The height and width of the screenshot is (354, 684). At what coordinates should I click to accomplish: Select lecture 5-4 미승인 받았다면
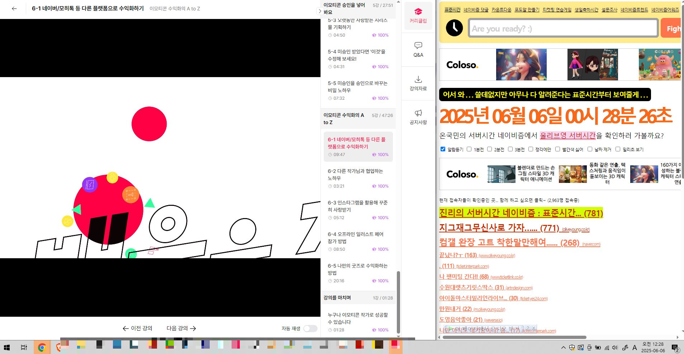tap(358, 59)
